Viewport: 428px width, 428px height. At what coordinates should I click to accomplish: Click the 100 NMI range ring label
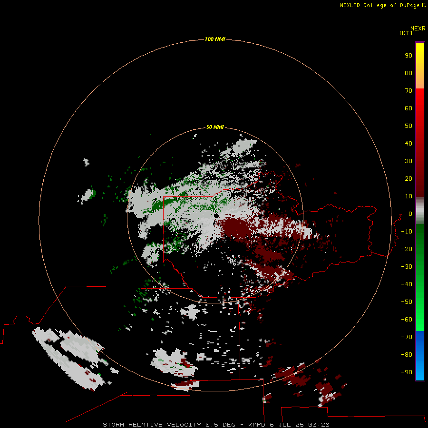coord(215,39)
